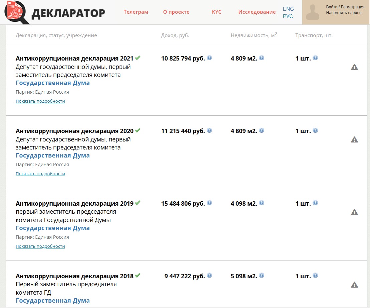Viewport: 370px width, 308px height.
Task: Switch site language to ENG
Action: coord(288,9)
